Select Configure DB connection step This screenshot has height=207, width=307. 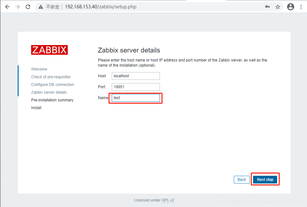(x=53, y=85)
